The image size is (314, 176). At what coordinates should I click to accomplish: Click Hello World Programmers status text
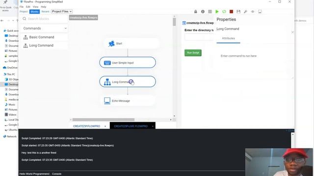point(34,174)
